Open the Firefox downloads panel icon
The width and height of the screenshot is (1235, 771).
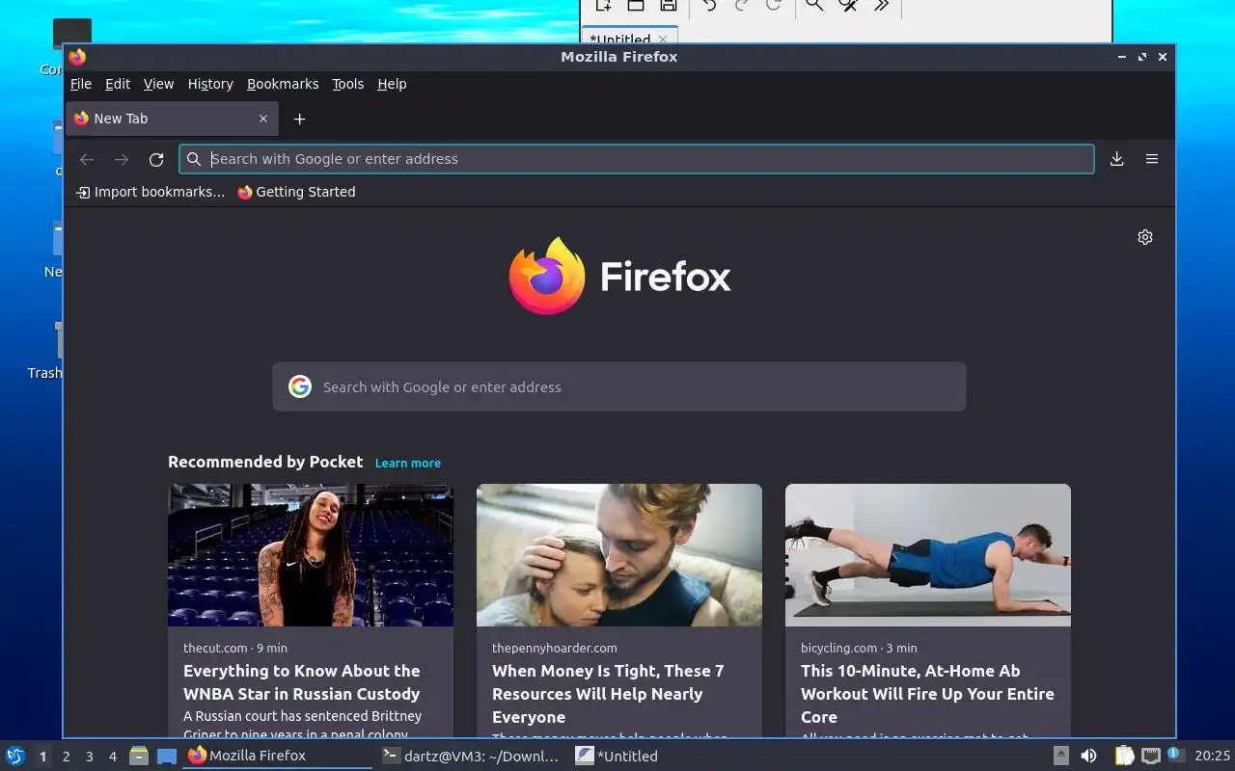pyautogui.click(x=1116, y=159)
